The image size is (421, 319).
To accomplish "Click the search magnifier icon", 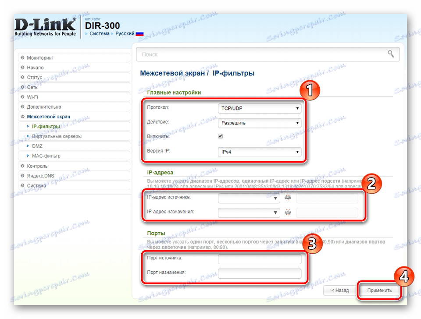I will click(391, 54).
